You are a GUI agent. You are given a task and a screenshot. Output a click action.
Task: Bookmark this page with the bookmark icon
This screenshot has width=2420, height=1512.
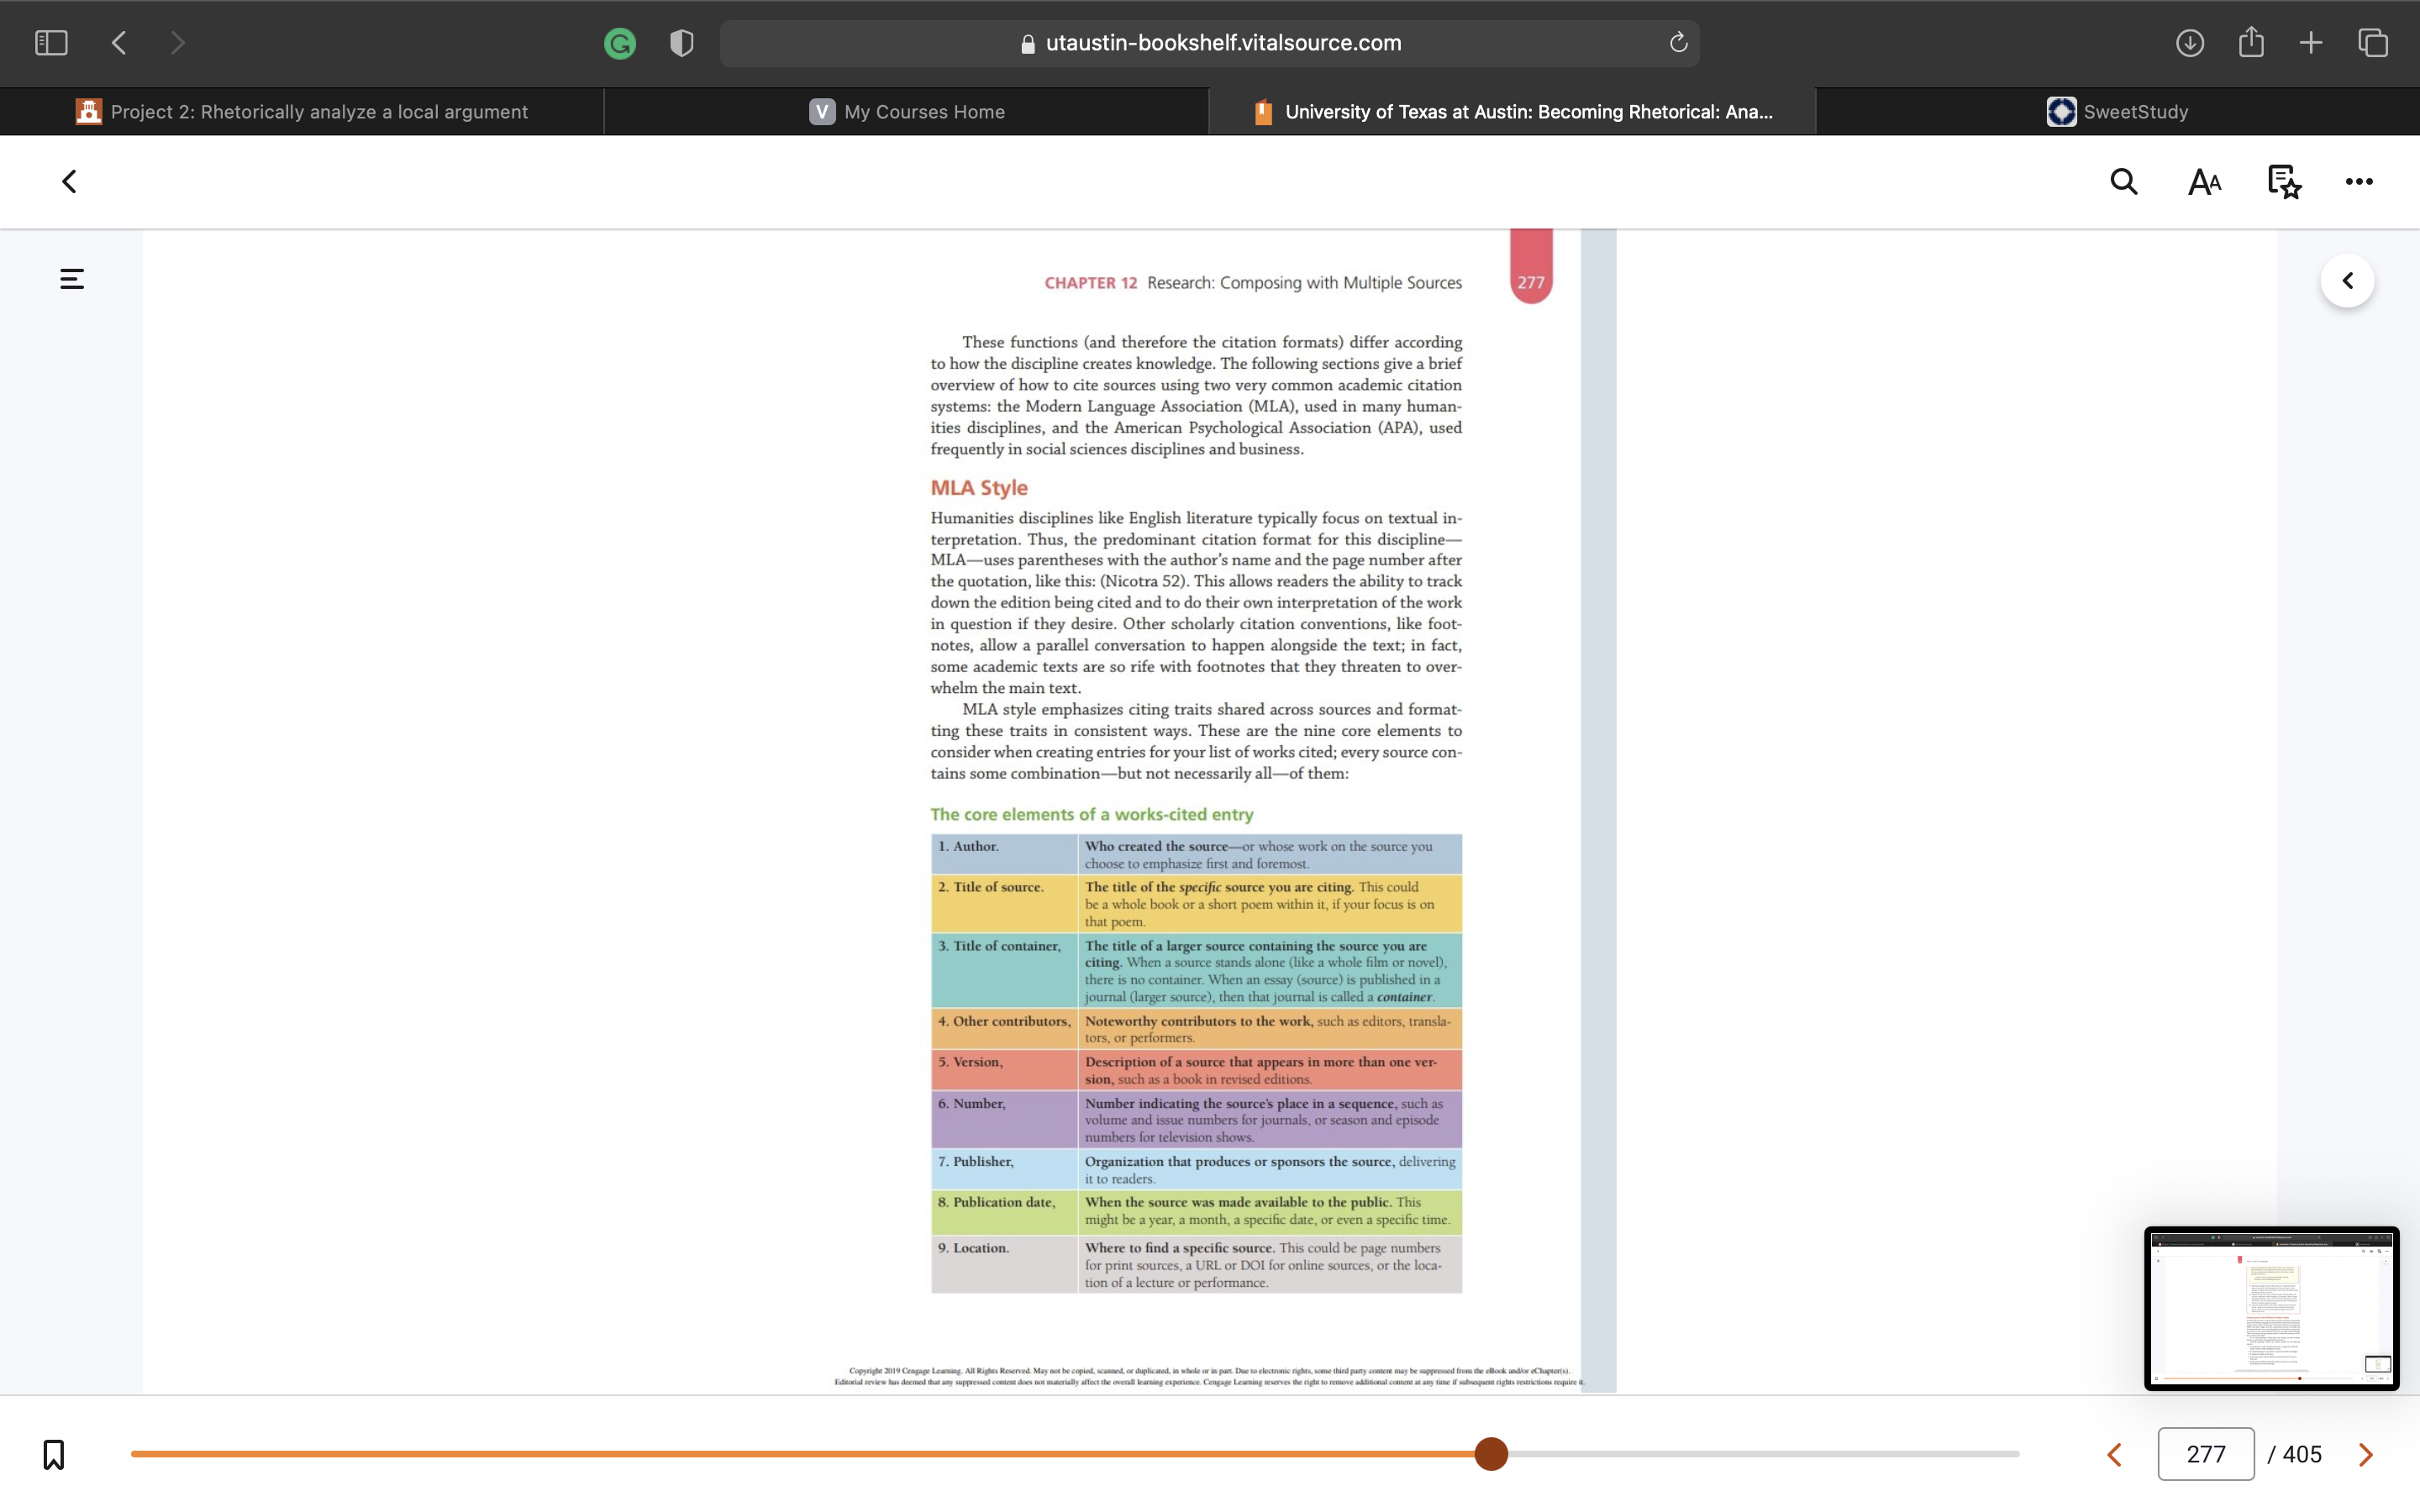tap(54, 1454)
